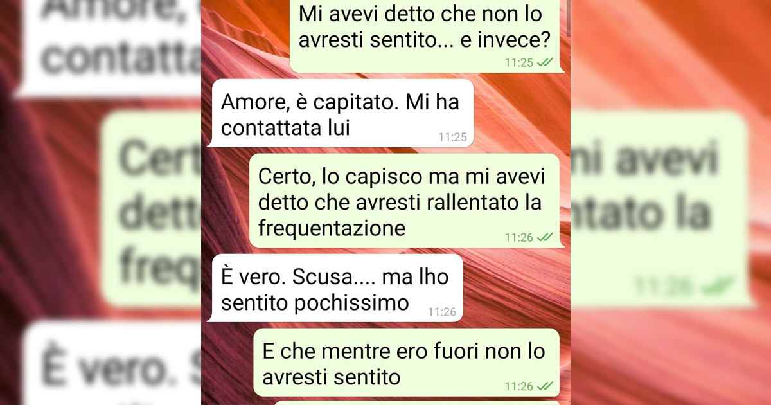771x405 pixels.
Task: Click the 11:26 timestamp on 'sentito pochissimo' message
Action: tap(442, 312)
